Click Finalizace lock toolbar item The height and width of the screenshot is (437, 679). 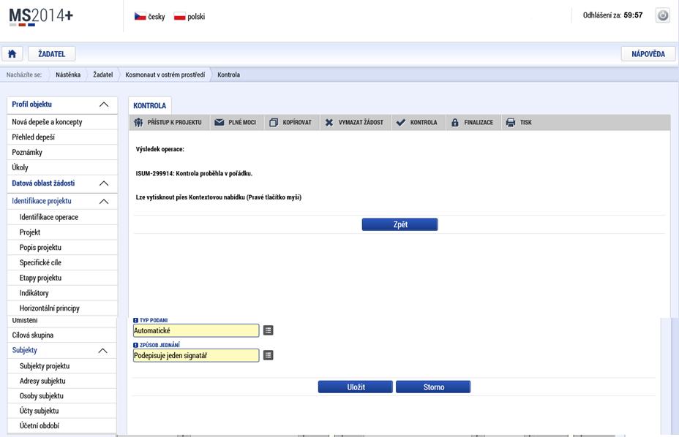point(473,123)
